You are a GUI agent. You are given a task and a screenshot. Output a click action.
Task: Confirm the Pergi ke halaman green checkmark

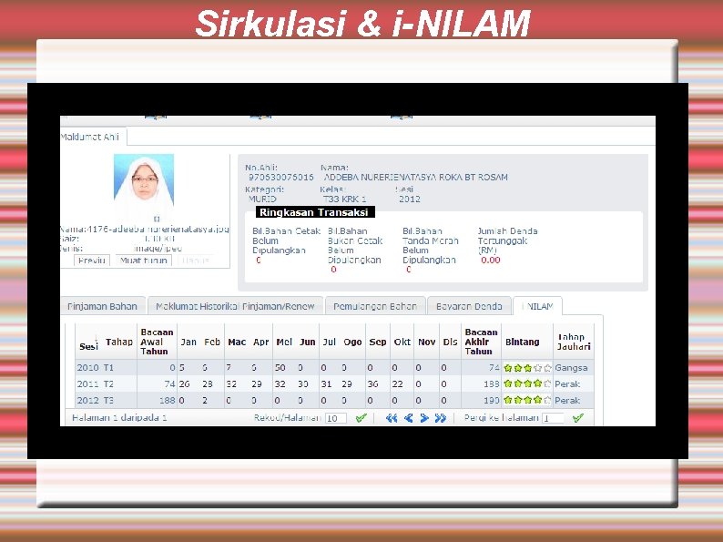(577, 418)
